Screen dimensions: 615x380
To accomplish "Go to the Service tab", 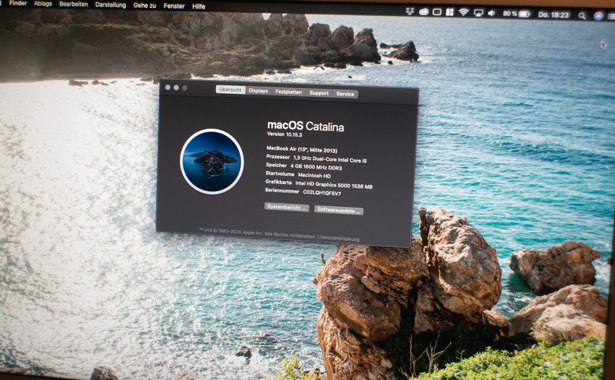I will click(345, 94).
